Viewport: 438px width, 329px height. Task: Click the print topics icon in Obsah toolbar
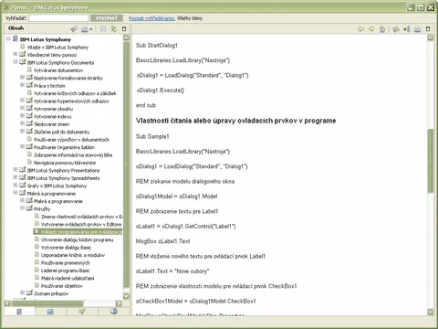pos(84,29)
